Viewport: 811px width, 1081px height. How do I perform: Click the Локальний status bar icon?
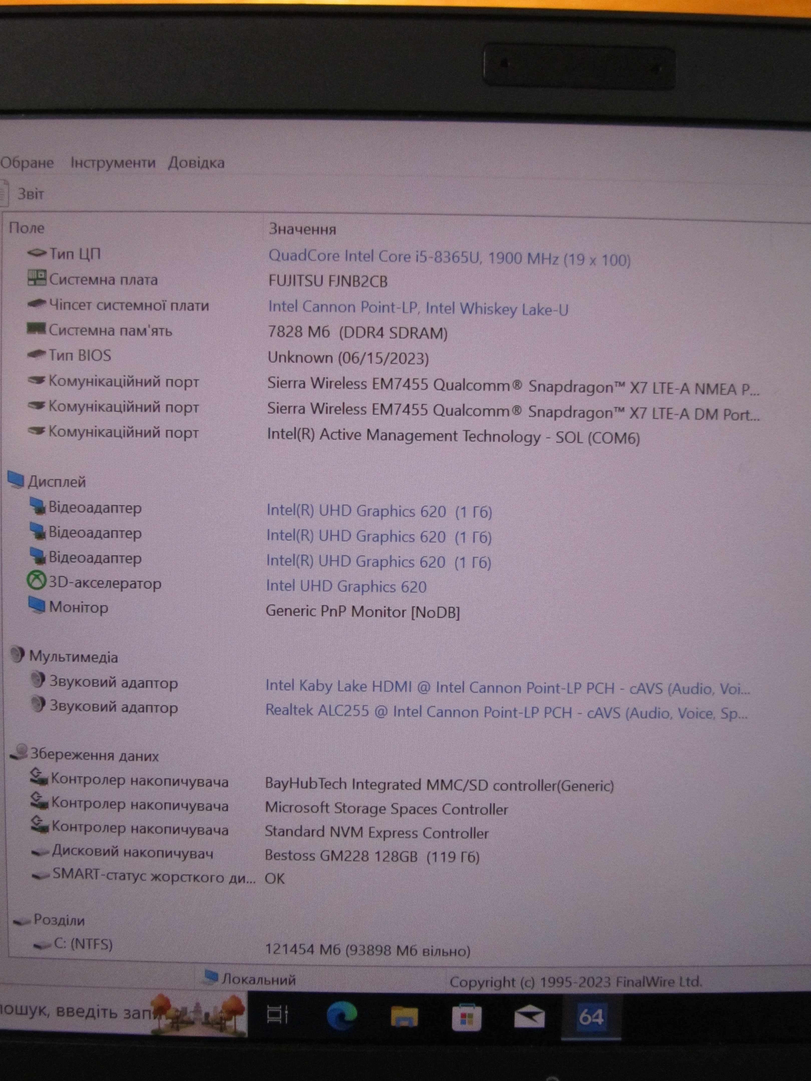211,976
